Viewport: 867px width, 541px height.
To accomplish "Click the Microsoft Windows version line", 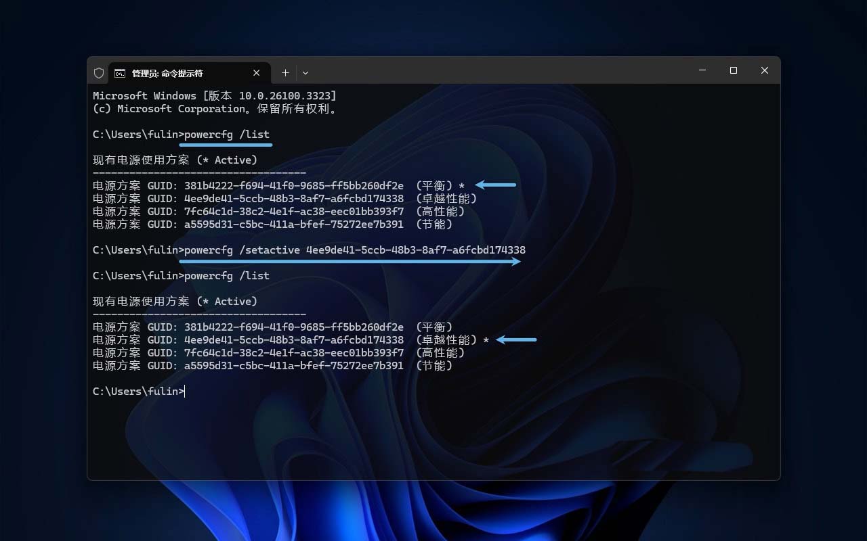I will tap(215, 96).
